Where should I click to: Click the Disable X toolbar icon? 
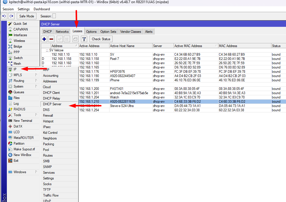(67, 39)
